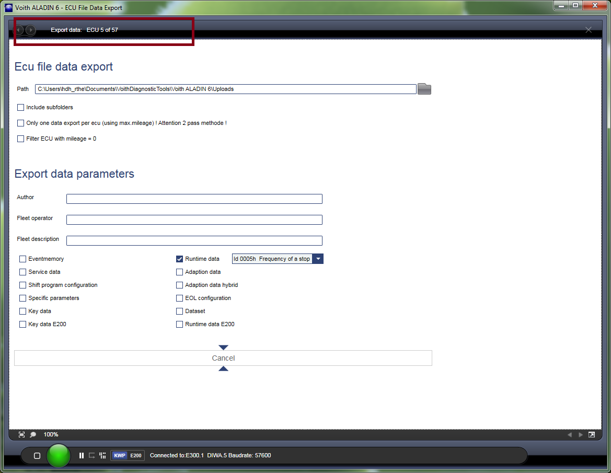Image resolution: width=611 pixels, height=473 pixels.
Task: Click the pop-out window icon bottom right
Action: 592,435
